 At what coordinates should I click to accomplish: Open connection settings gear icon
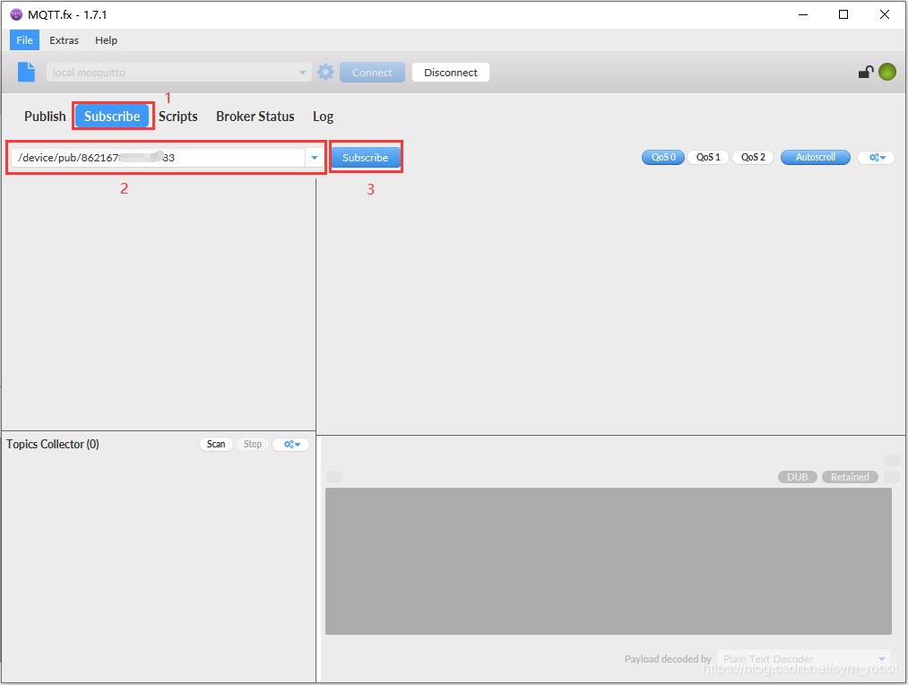pyautogui.click(x=326, y=72)
